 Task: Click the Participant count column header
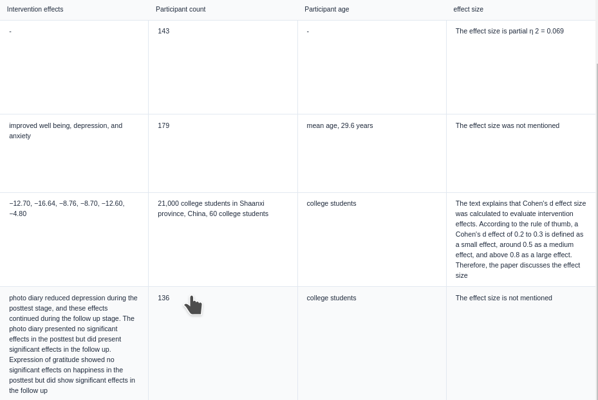pos(181,10)
